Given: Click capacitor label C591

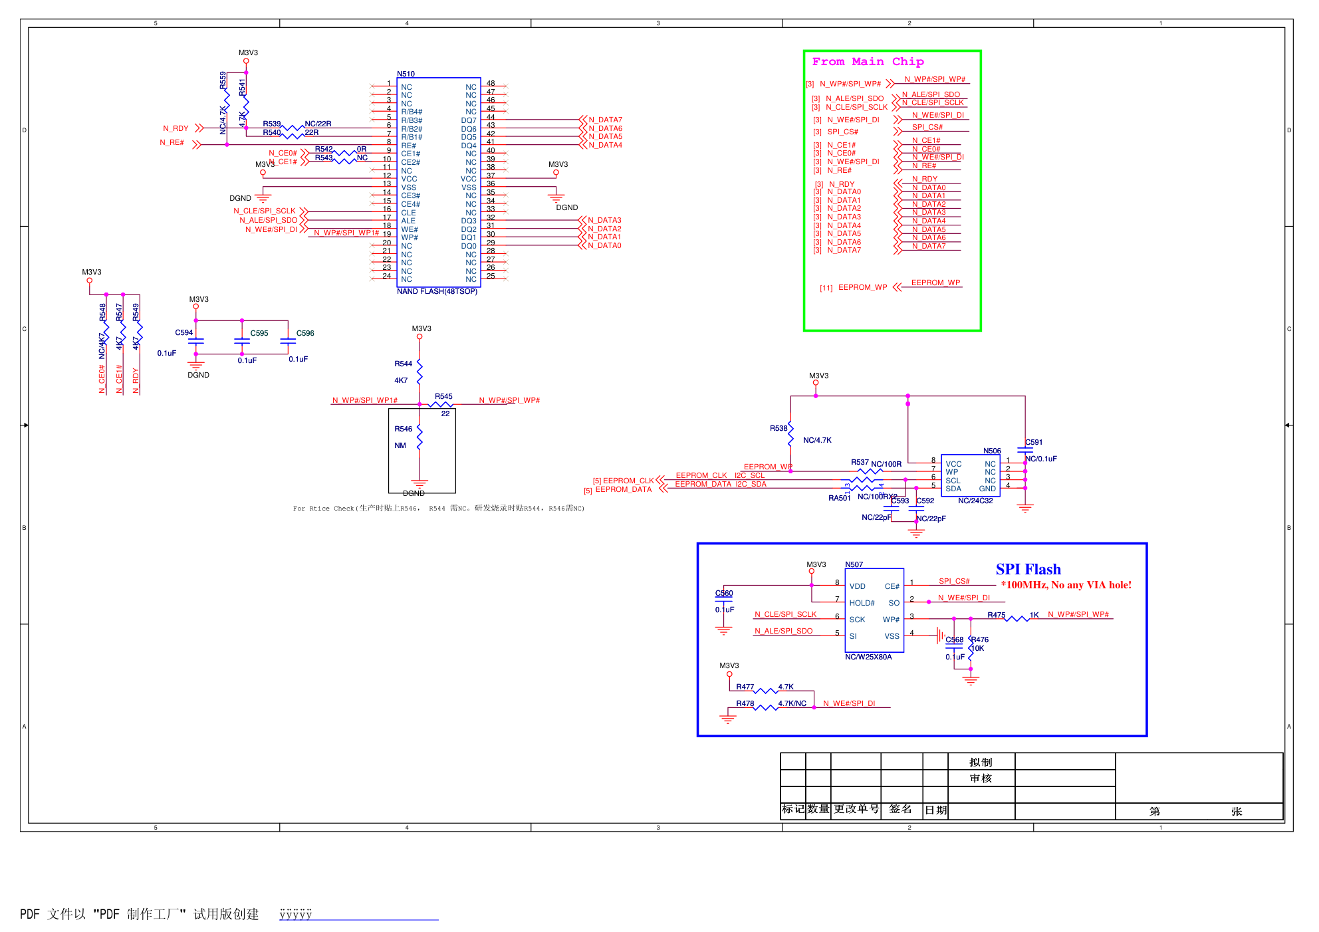Looking at the screenshot, I should [1034, 442].
